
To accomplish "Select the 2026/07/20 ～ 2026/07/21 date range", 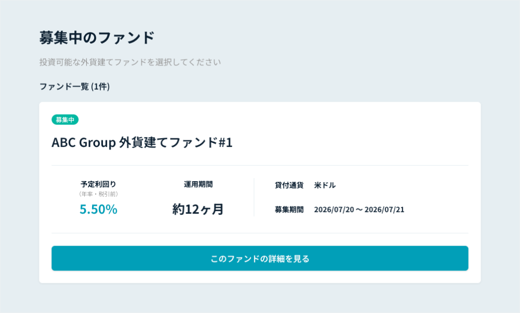I will pos(359,209).
